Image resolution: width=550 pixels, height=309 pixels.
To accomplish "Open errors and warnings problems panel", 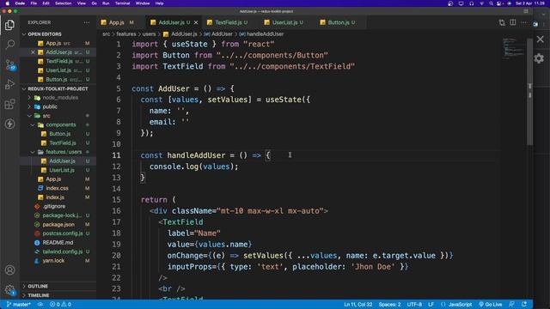I will (60, 305).
